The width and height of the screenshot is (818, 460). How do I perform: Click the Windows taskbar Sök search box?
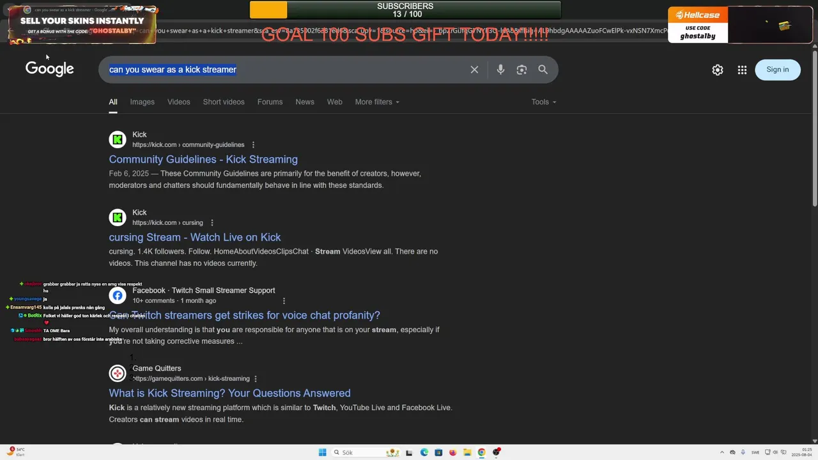coord(367,452)
